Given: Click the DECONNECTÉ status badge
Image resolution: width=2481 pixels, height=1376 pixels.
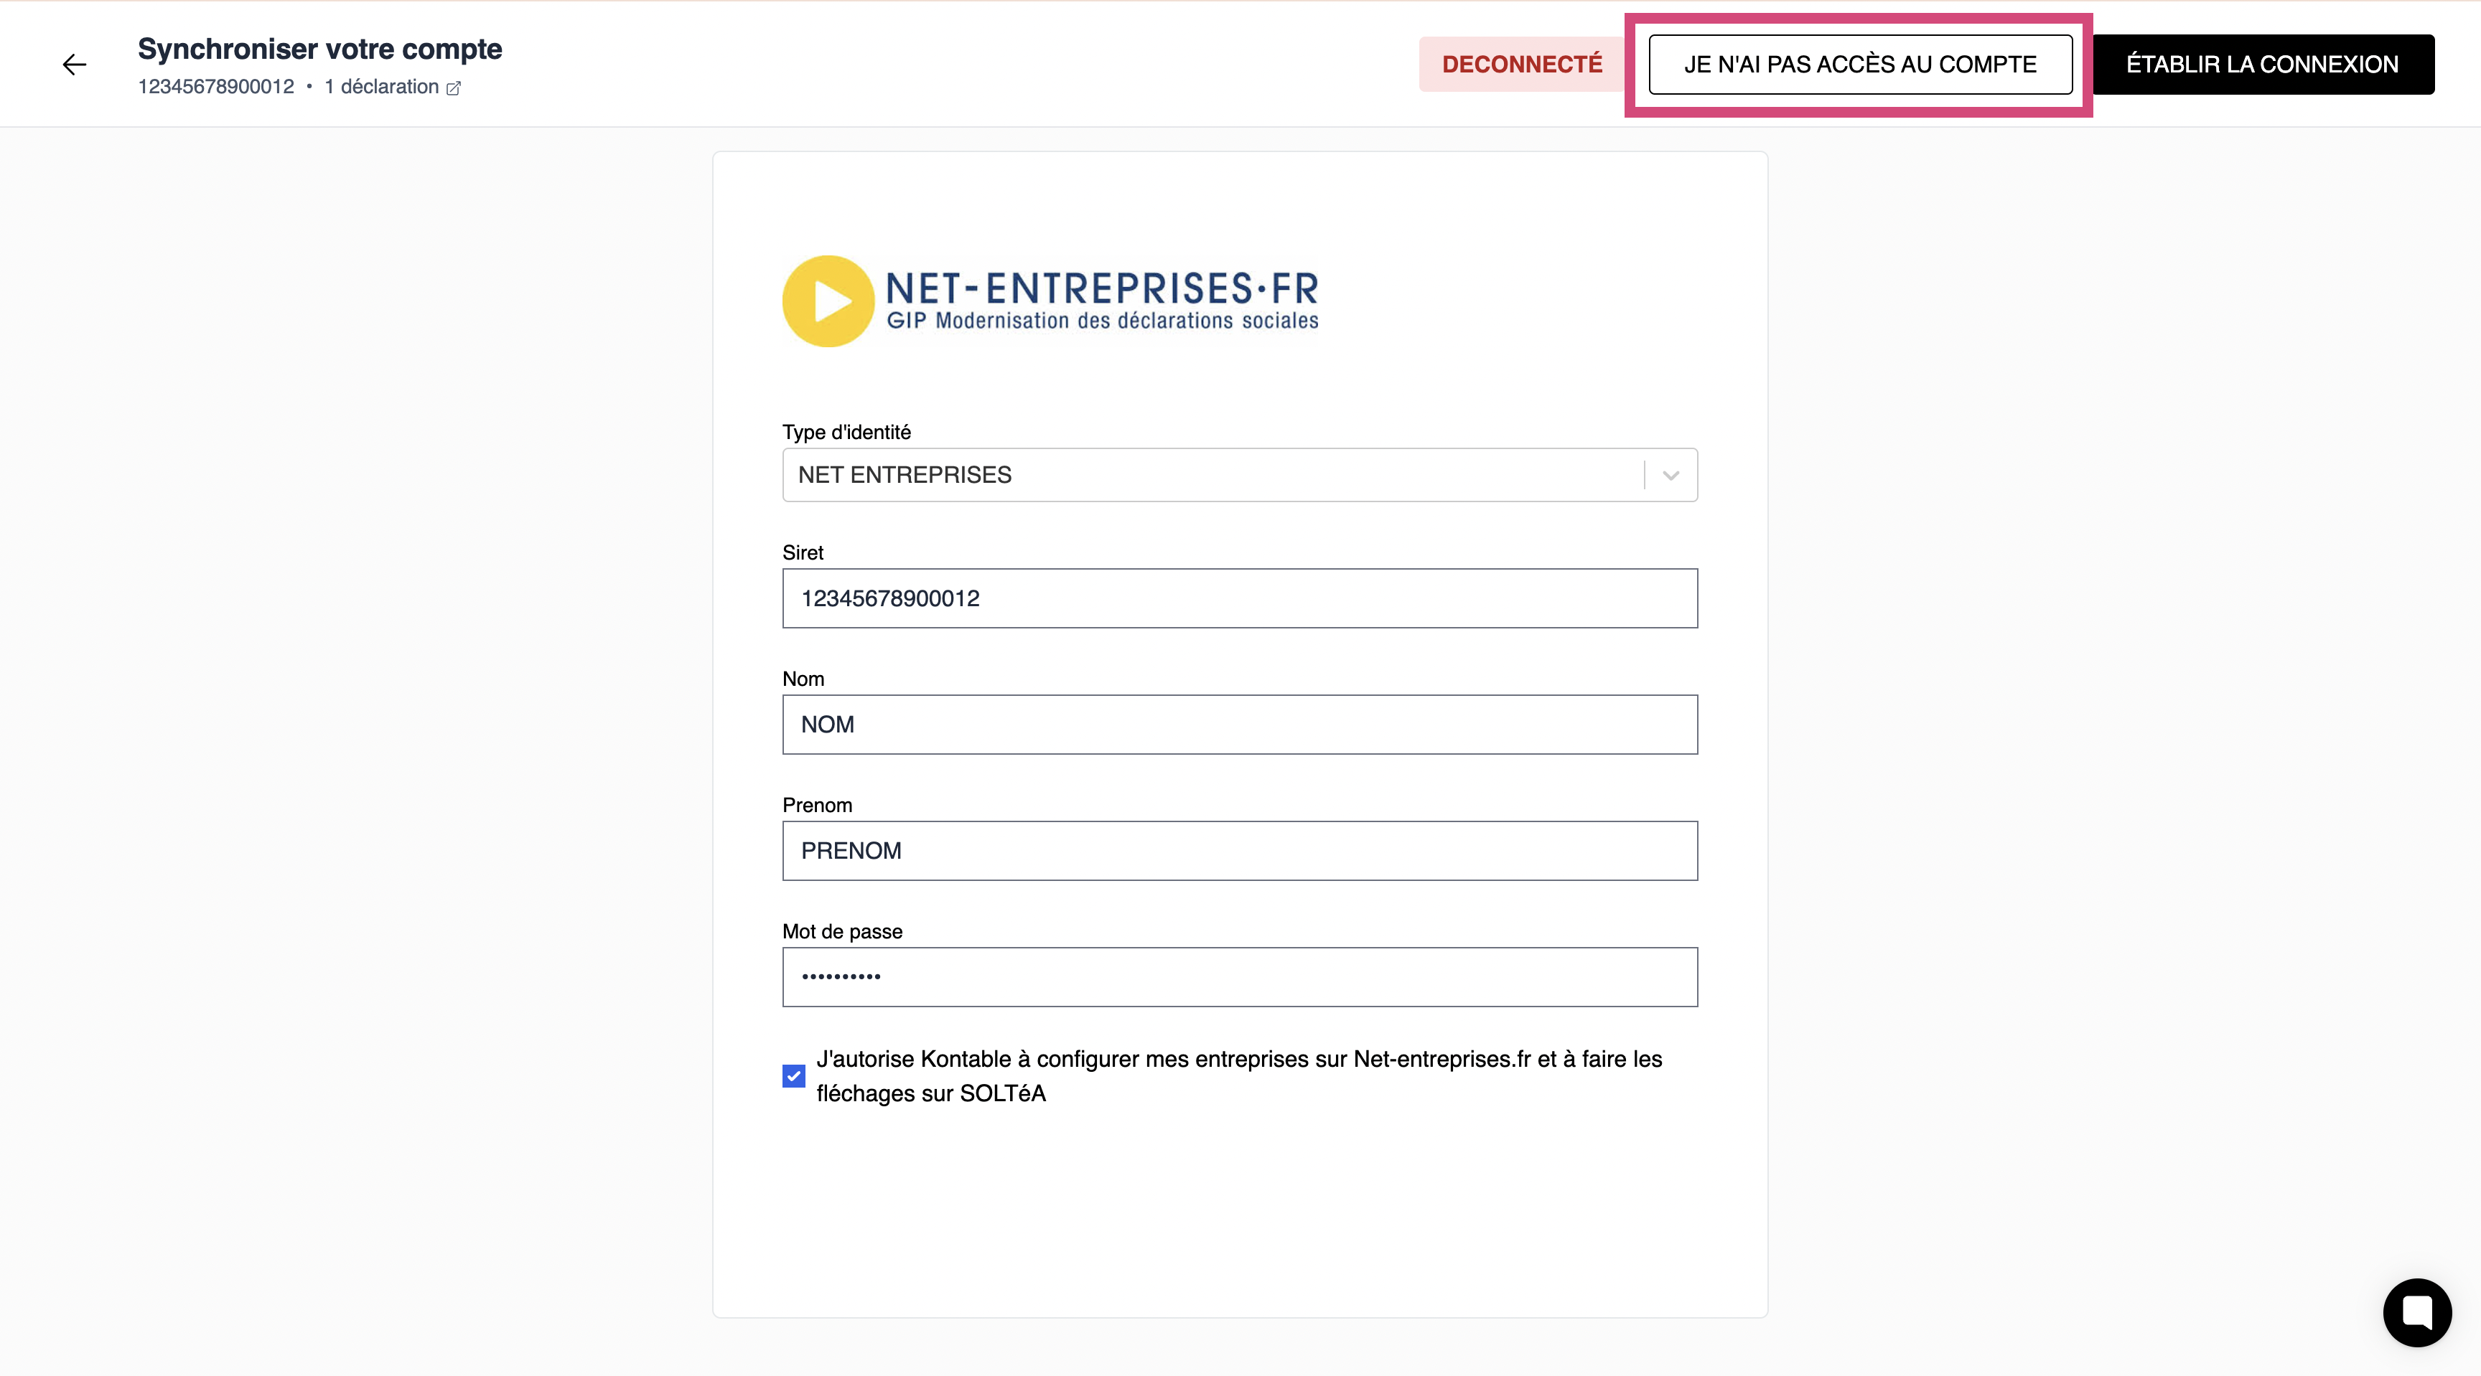Looking at the screenshot, I should click(1522, 65).
